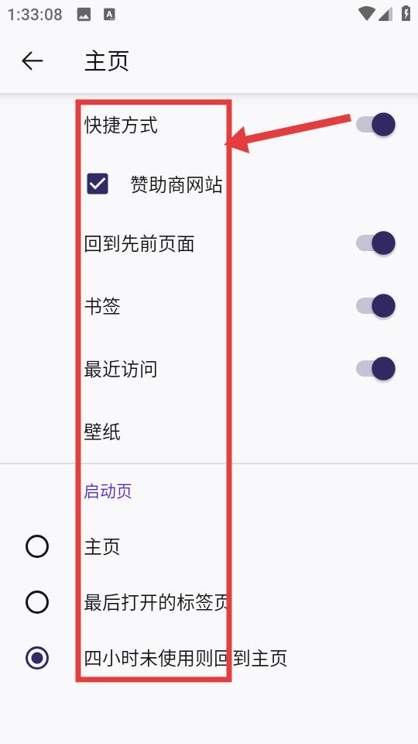Tap the 主页 page title
Image resolution: width=418 pixels, height=744 pixels.
107,62
